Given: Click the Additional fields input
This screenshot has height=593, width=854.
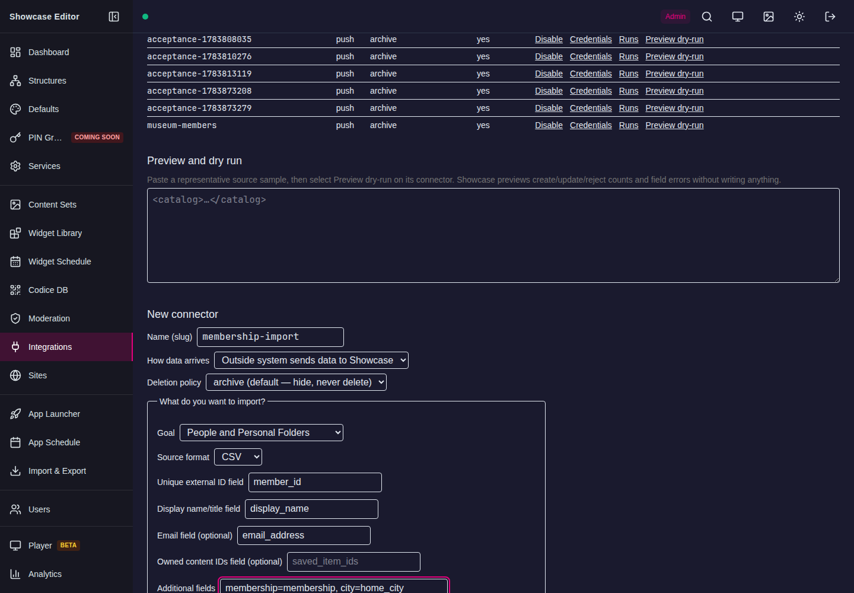Looking at the screenshot, I should [334, 586].
